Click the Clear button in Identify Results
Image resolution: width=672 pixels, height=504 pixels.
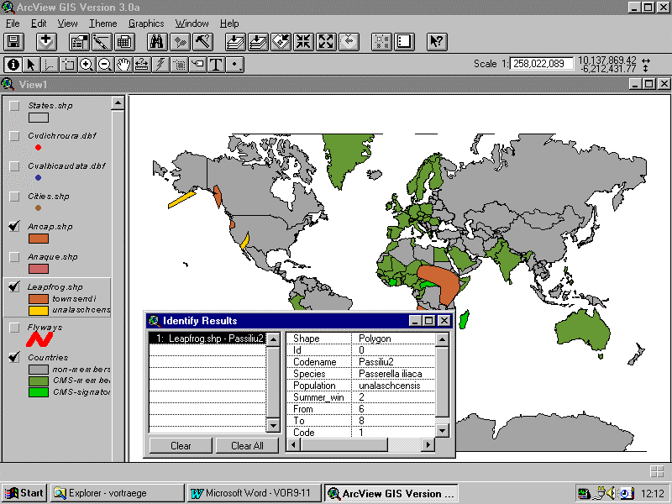point(181,446)
